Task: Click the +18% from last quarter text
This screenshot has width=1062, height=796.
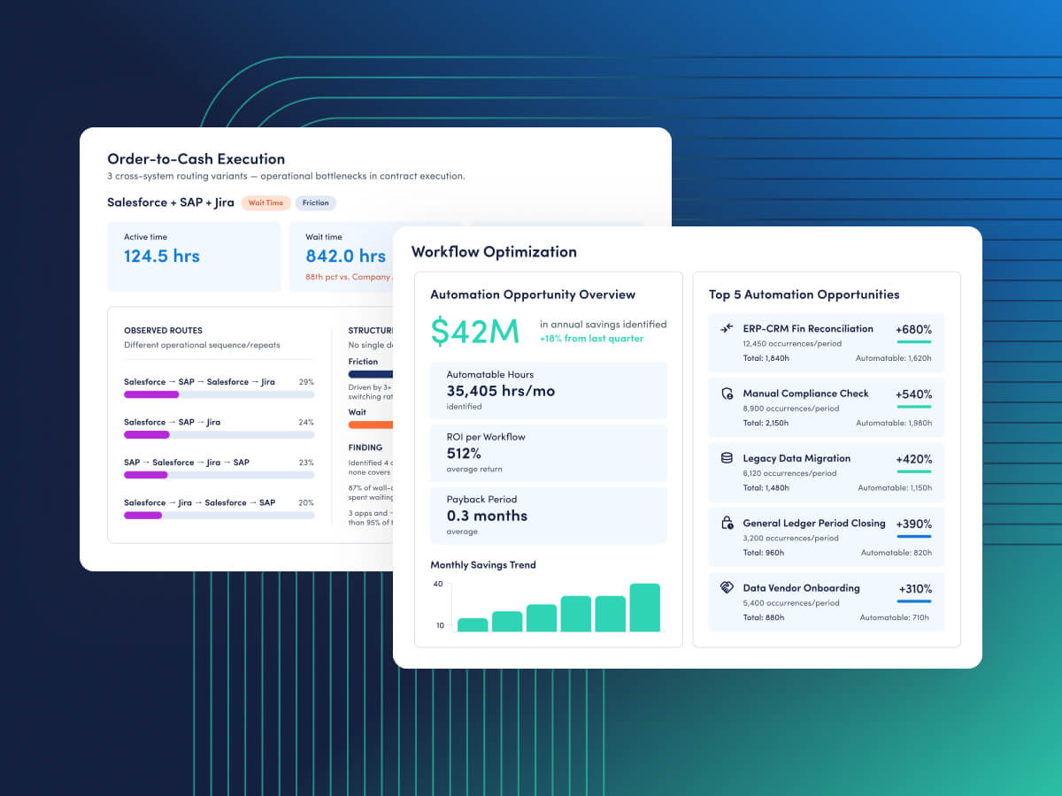Action: point(592,339)
